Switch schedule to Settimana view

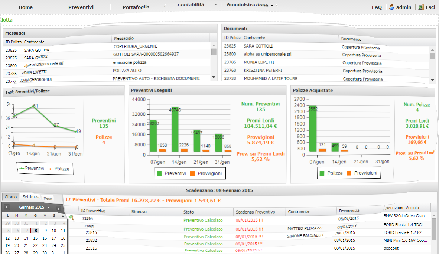click(x=31, y=197)
